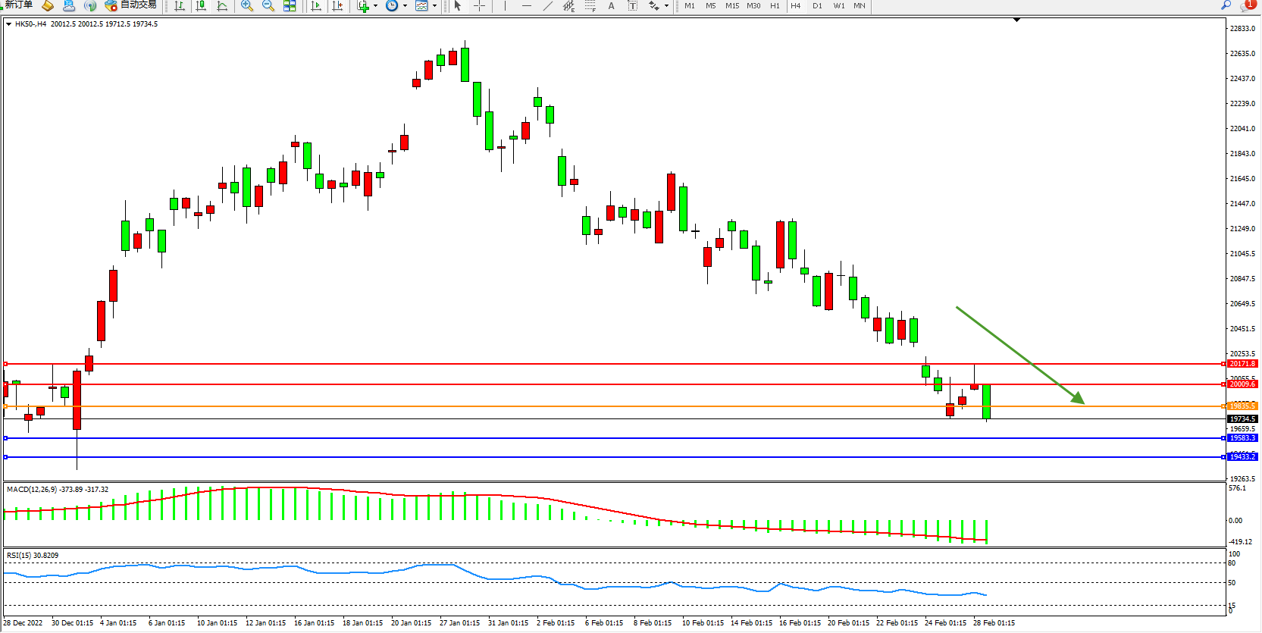This screenshot has height=633, width=1262.
Task: Switch to the D1 timeframe
Action: 817,6
